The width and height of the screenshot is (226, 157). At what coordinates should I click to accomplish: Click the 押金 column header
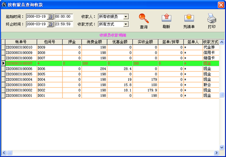point(72,42)
